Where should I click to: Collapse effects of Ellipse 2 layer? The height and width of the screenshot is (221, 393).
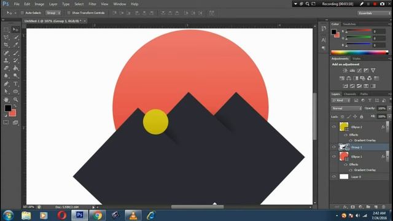387,127
